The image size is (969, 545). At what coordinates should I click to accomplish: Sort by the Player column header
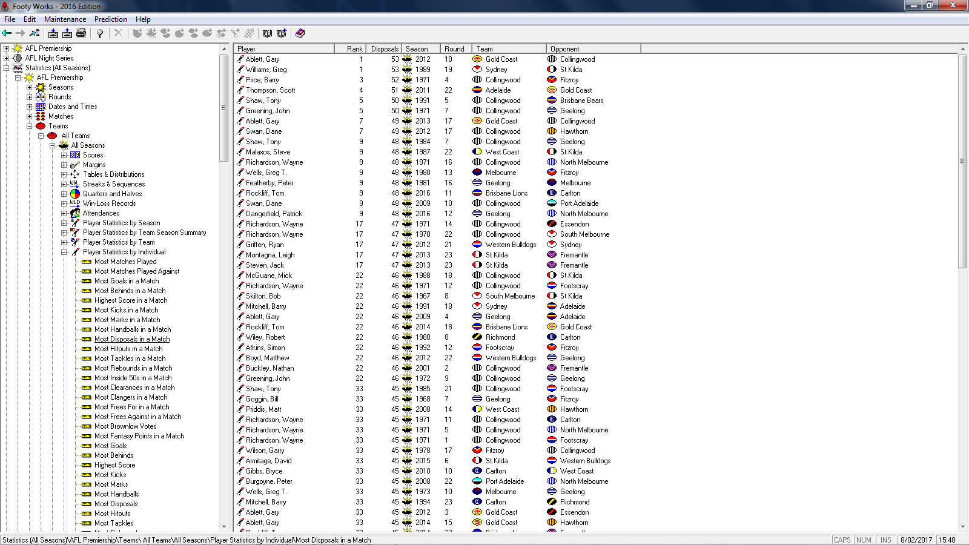[x=285, y=48]
